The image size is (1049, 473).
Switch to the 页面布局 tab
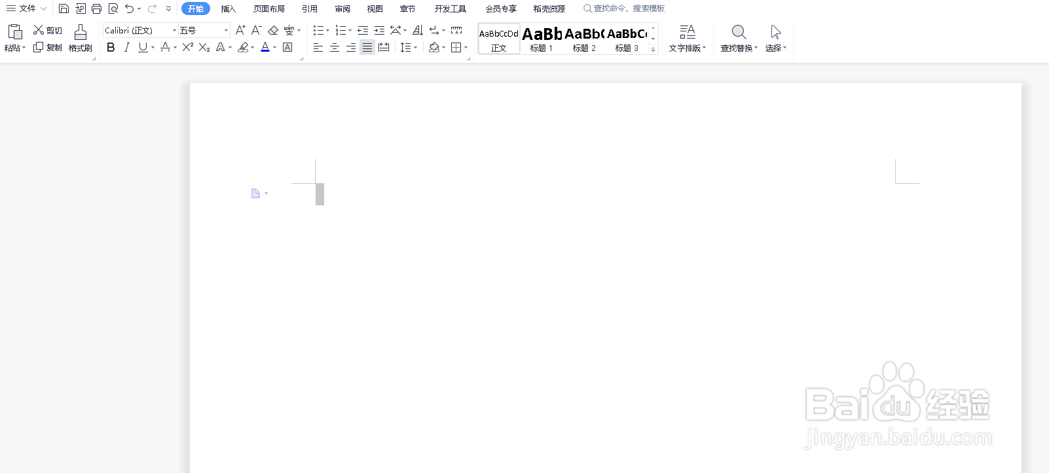pos(269,9)
